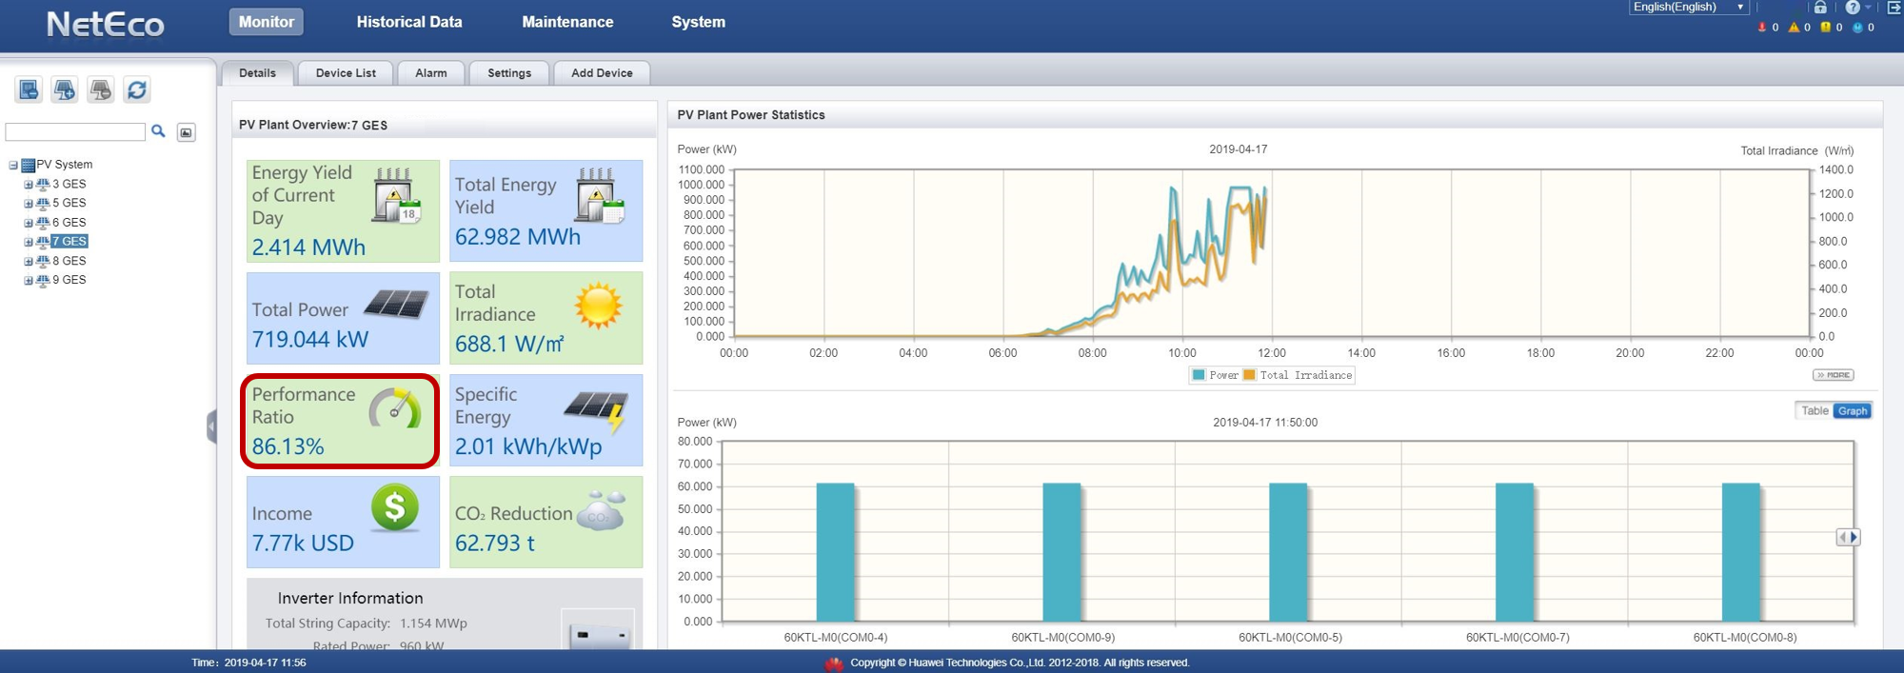Click the Total Power solar panel icon
The image size is (1904, 673).
(x=396, y=305)
